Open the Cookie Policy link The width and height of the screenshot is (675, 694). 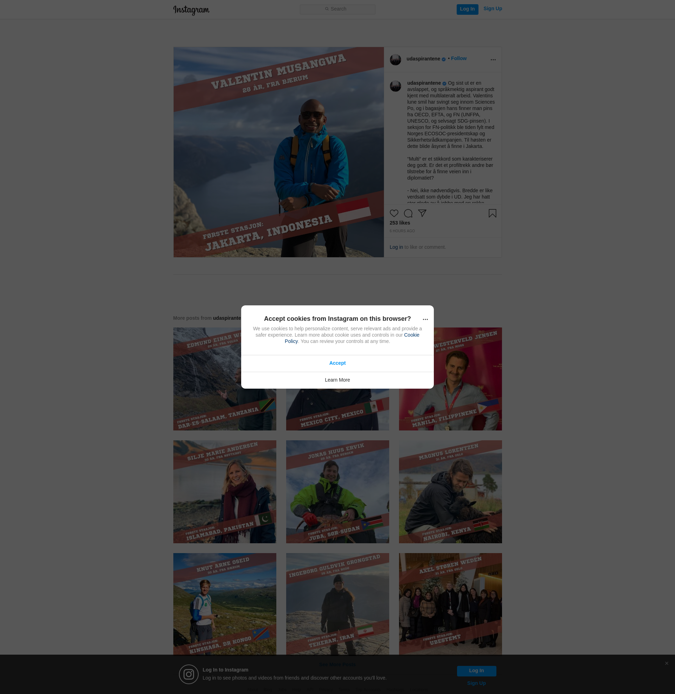point(412,335)
